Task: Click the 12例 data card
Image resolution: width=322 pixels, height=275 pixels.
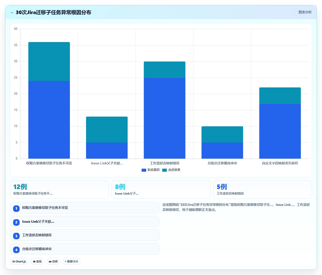Action: tap(59, 189)
